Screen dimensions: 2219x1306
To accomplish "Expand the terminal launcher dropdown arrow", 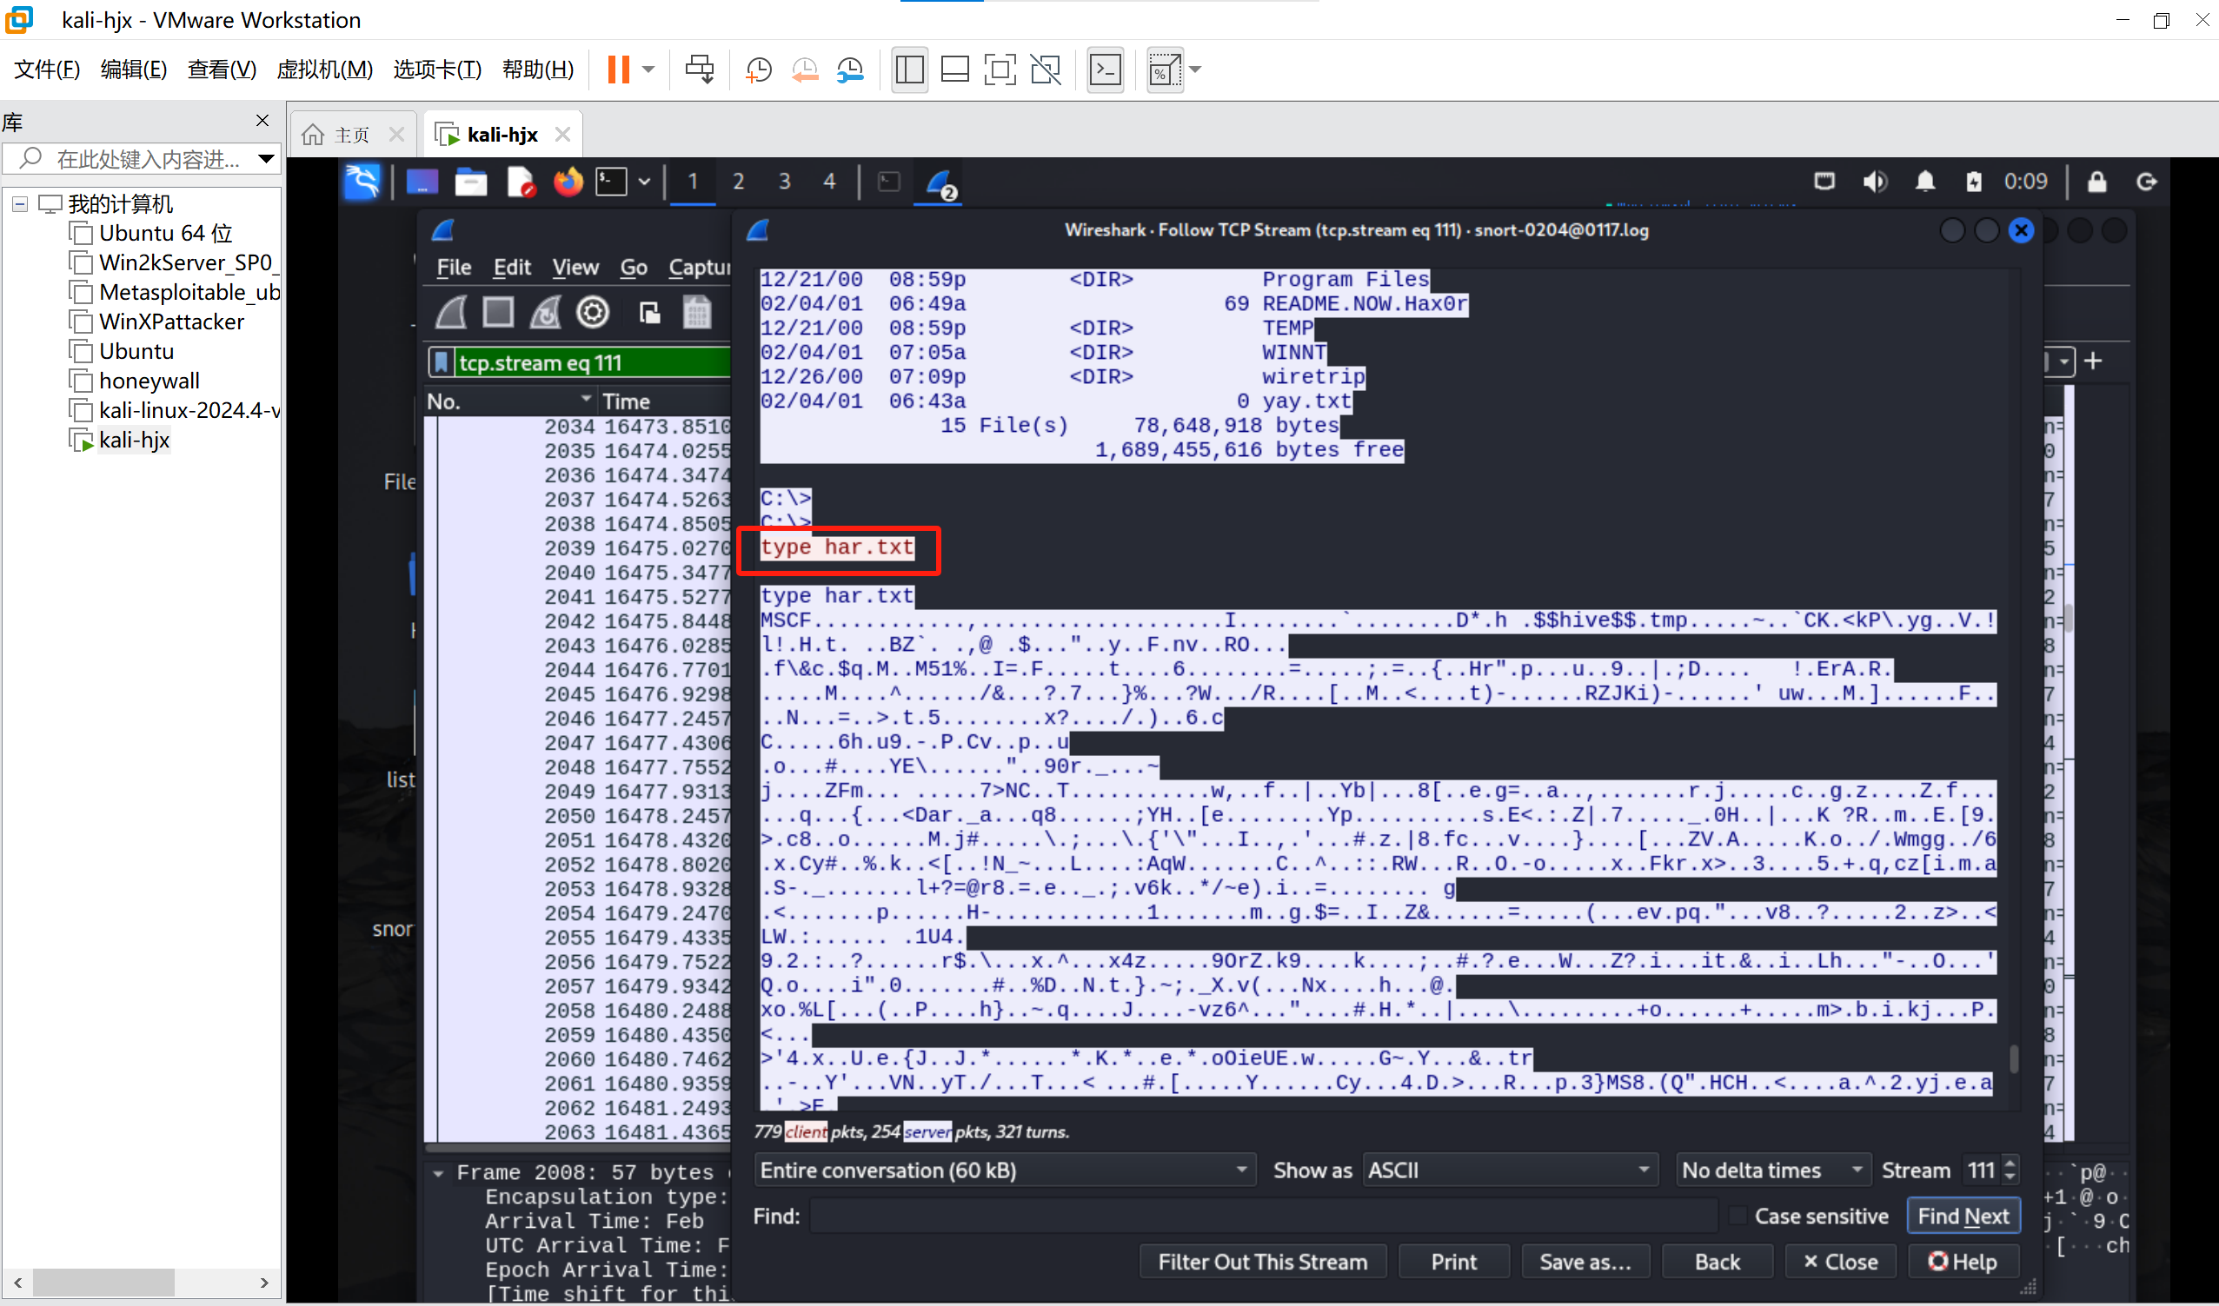I will (644, 182).
